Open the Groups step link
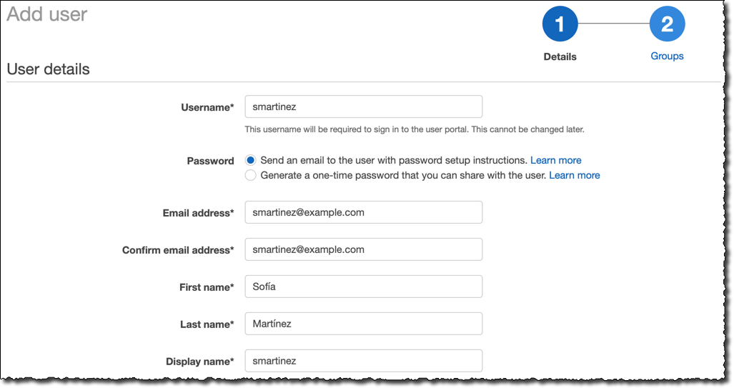The image size is (734, 388). pyautogui.click(x=667, y=56)
